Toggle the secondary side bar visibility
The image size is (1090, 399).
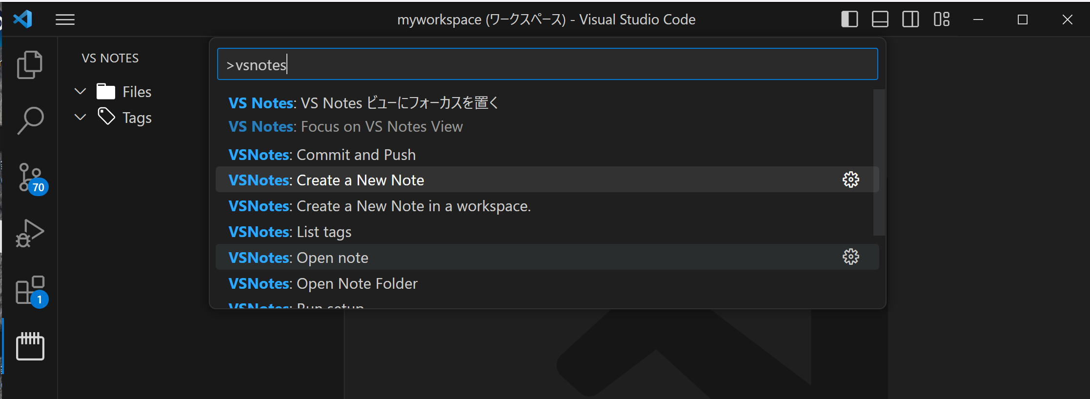[910, 20]
